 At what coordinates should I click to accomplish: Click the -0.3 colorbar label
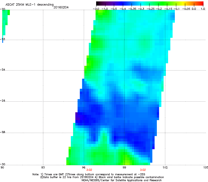pyautogui.click(x=141, y=9)
